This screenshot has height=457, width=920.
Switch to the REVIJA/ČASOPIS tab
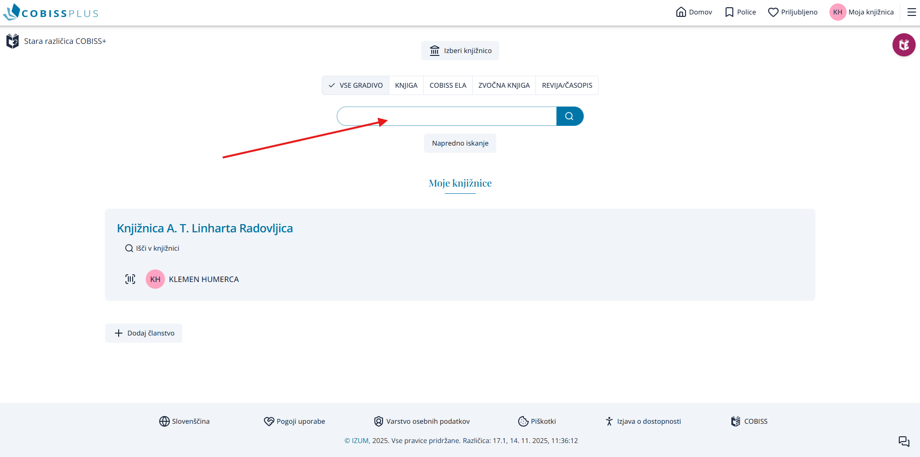coord(567,85)
